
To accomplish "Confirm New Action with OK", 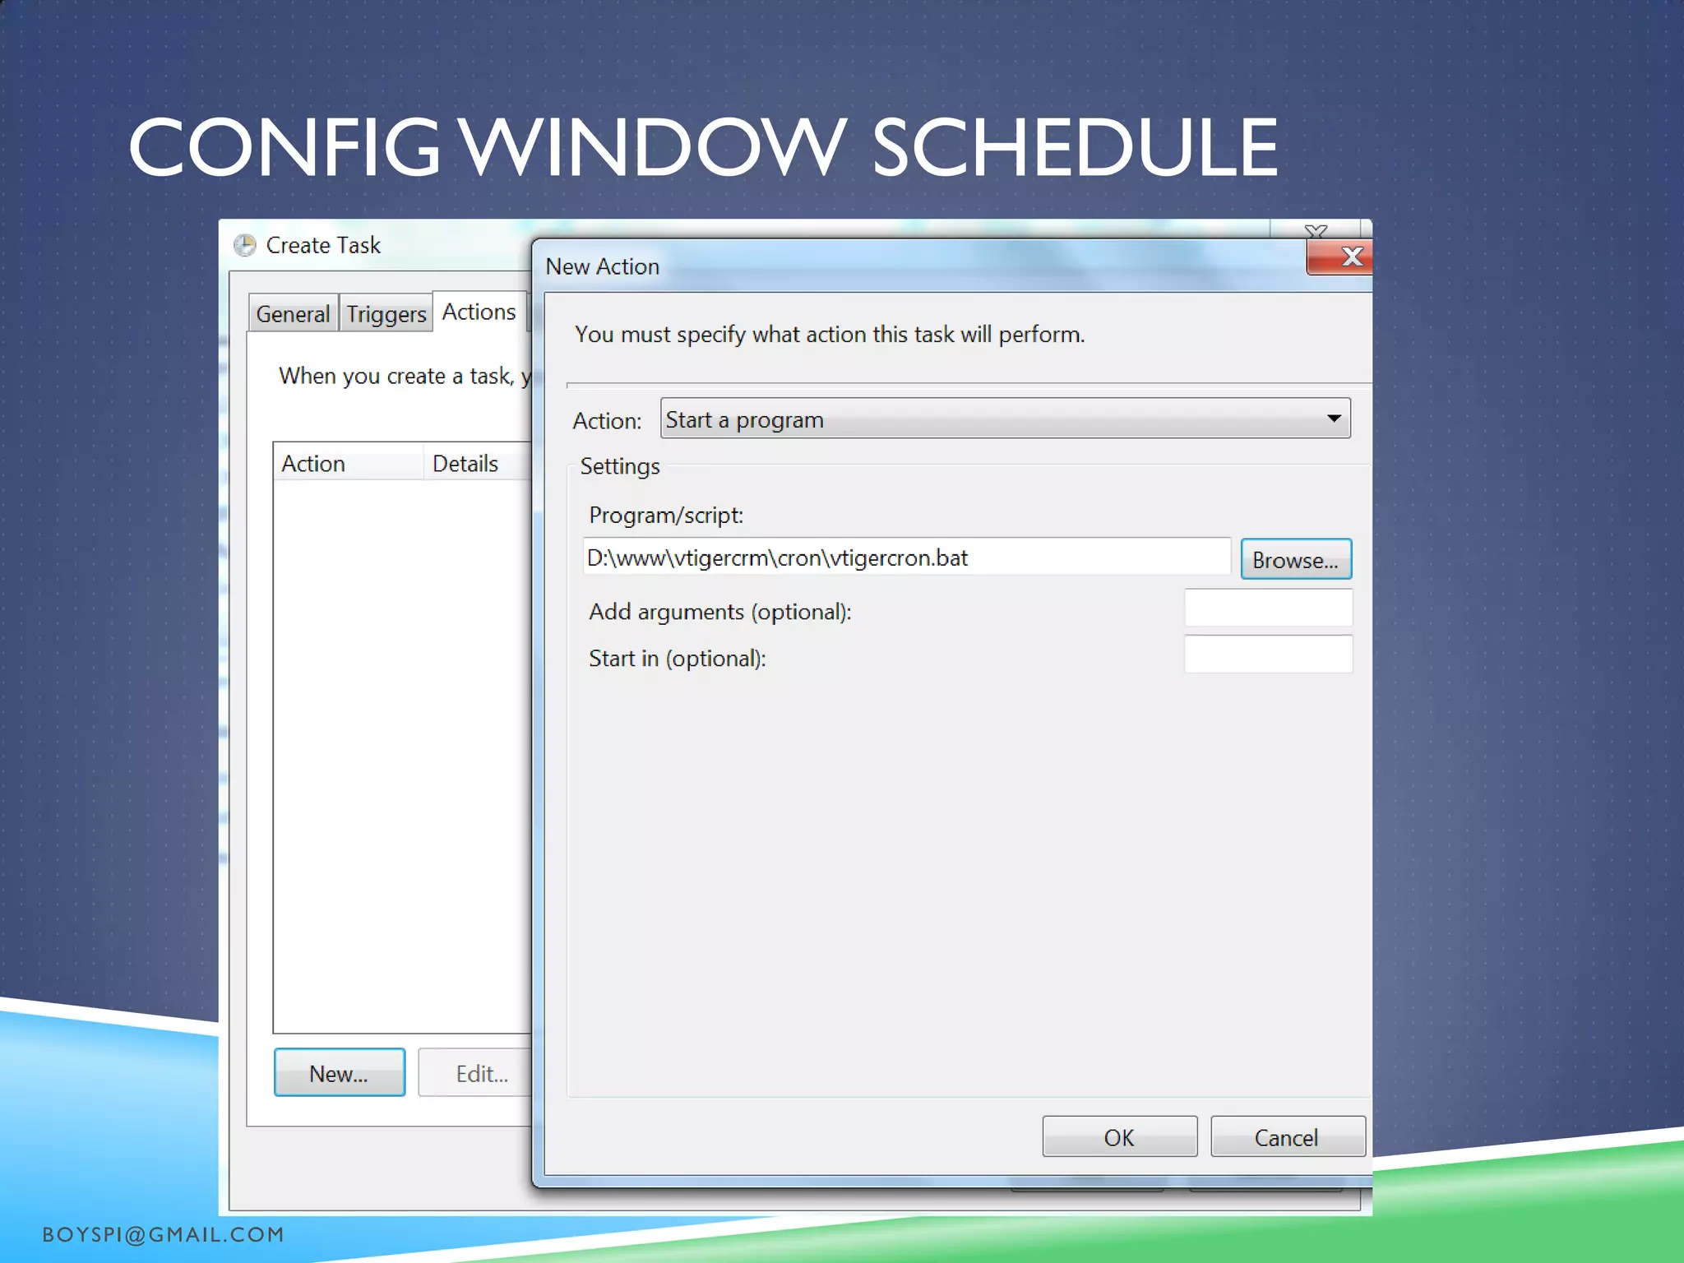I will coord(1119,1136).
